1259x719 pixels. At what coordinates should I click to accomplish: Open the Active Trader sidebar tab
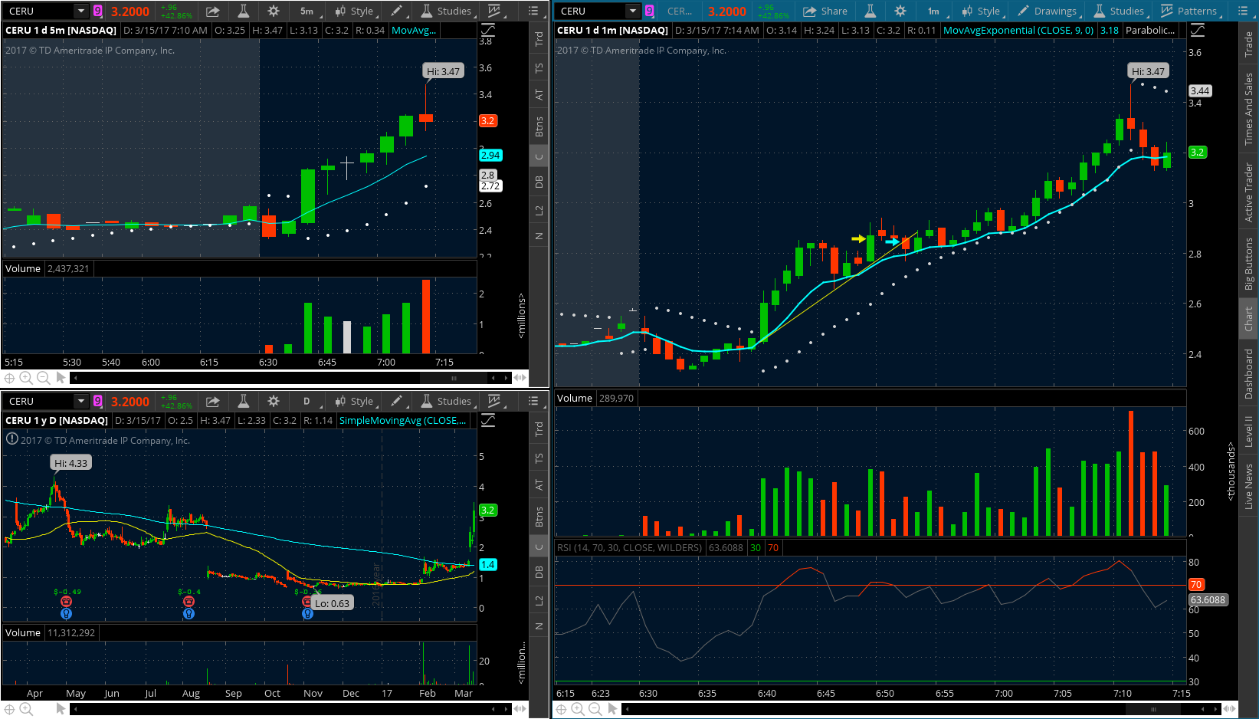(1249, 192)
